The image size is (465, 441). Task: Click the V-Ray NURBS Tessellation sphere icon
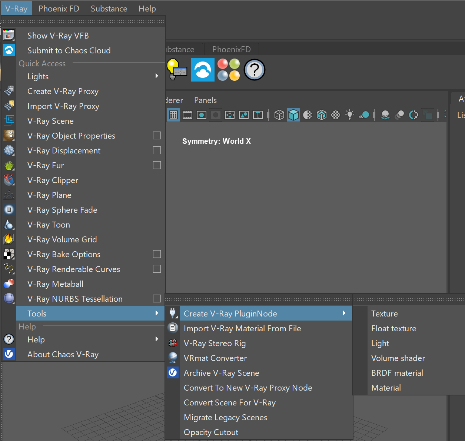coord(9,298)
